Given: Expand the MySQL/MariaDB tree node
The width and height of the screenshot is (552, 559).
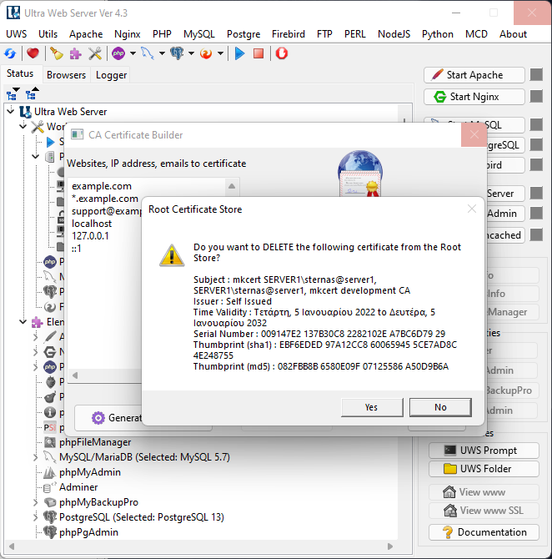Looking at the screenshot, I should (35, 457).
